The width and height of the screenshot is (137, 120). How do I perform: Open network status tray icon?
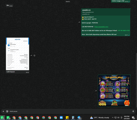116,118
